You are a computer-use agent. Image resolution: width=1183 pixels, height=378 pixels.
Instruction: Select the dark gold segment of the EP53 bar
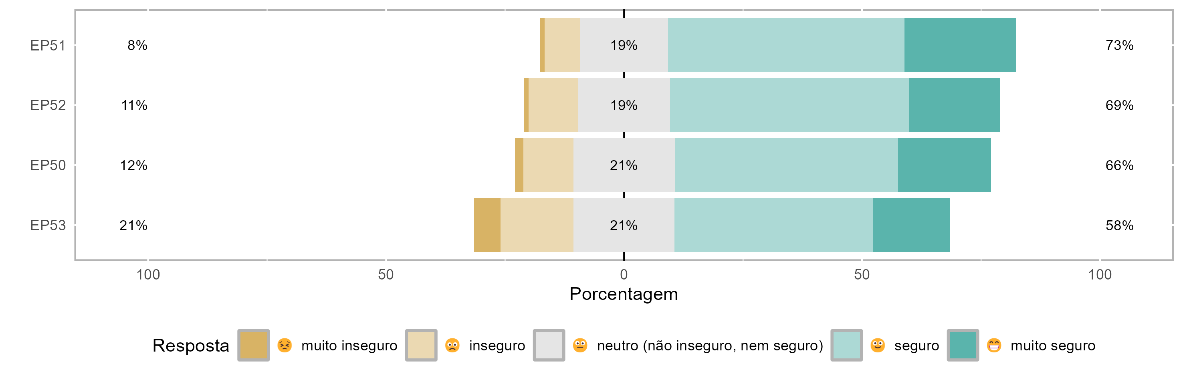487,225
